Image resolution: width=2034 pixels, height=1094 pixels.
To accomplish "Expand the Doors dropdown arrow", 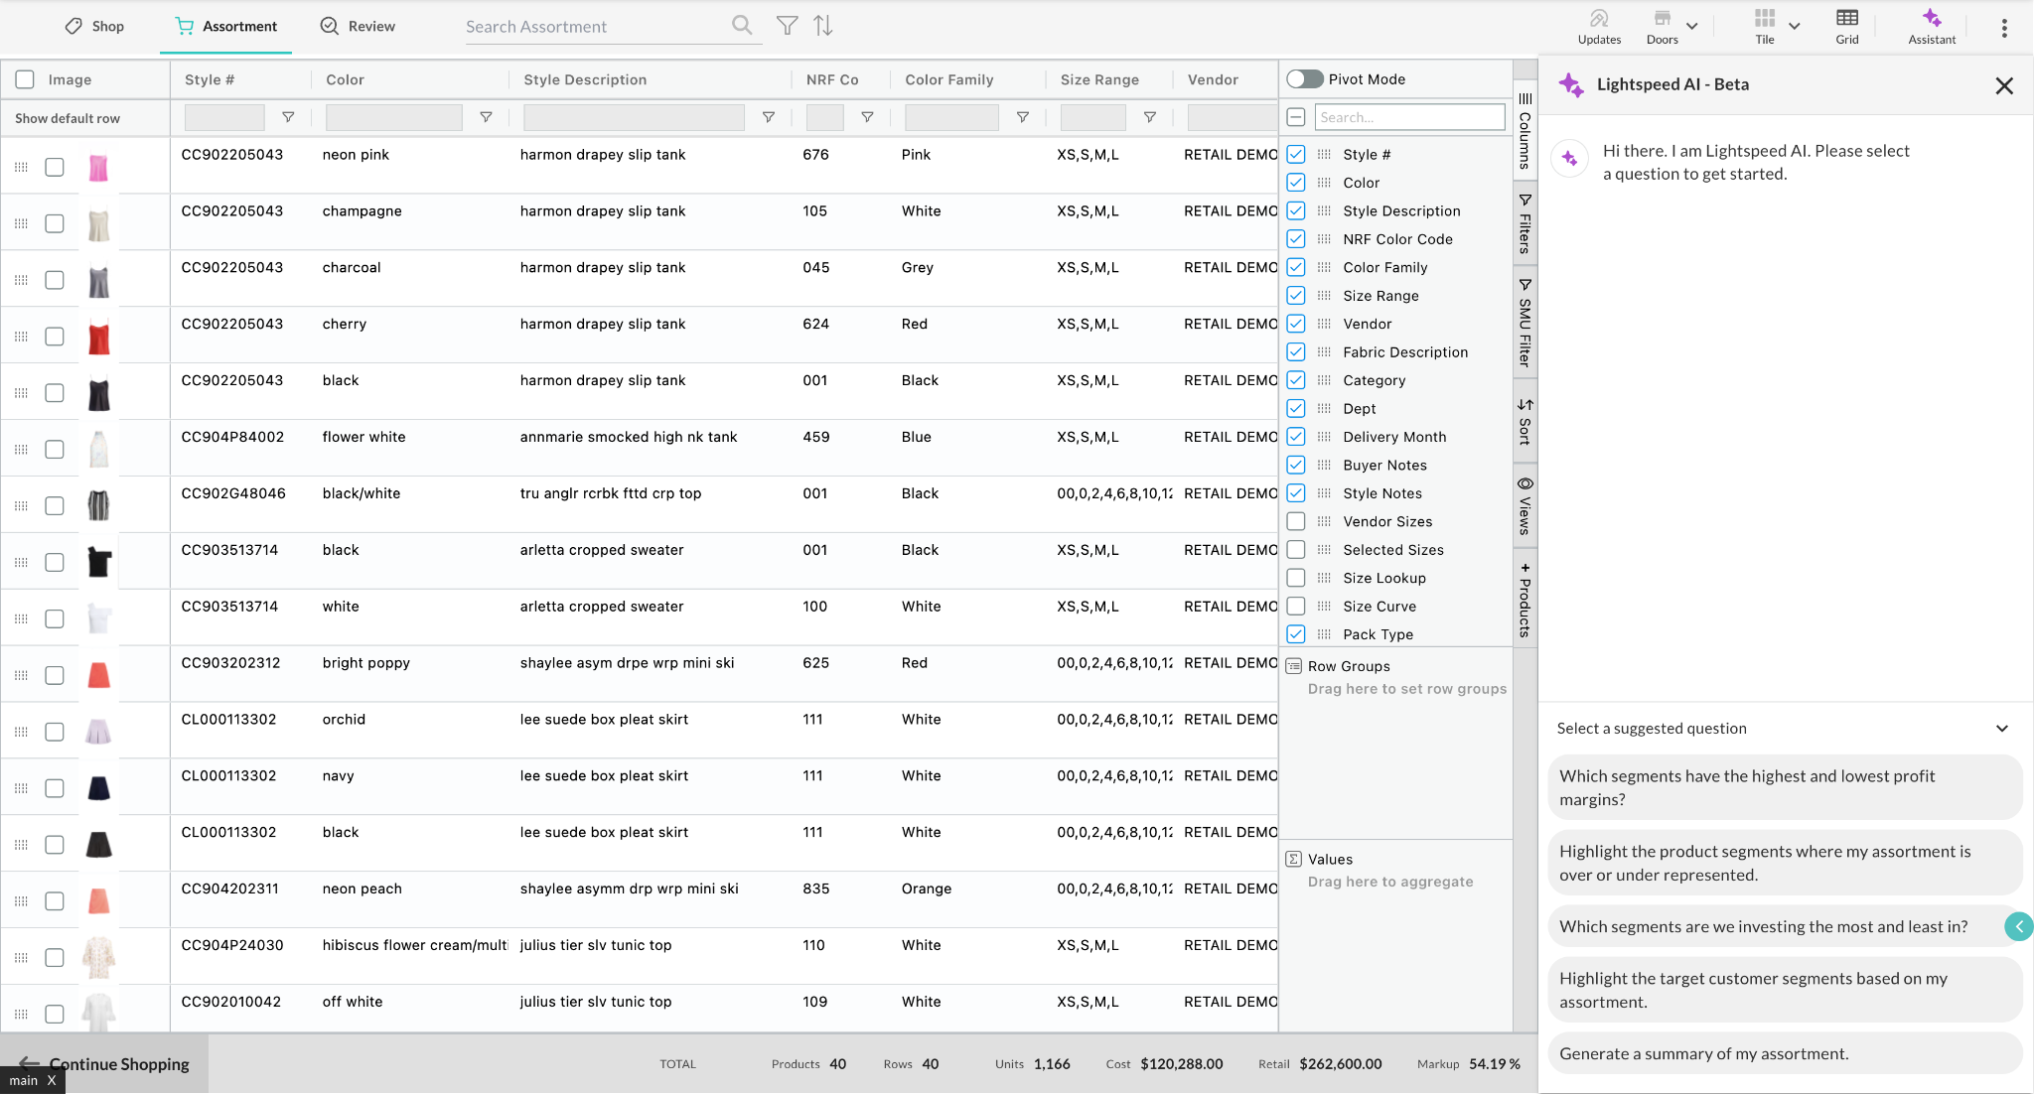I will point(1692,27).
